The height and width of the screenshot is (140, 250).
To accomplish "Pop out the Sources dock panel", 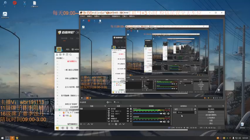I will (130, 106).
